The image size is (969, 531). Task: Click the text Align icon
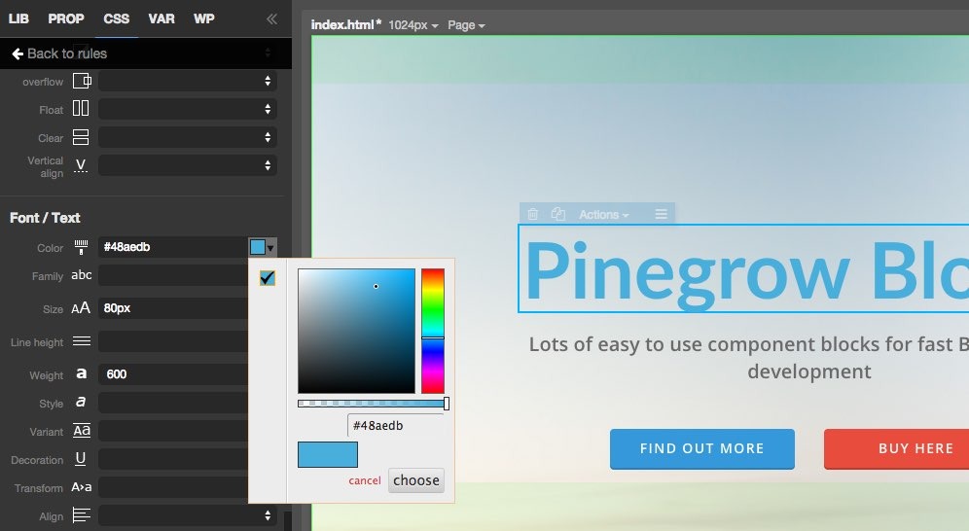coord(81,514)
